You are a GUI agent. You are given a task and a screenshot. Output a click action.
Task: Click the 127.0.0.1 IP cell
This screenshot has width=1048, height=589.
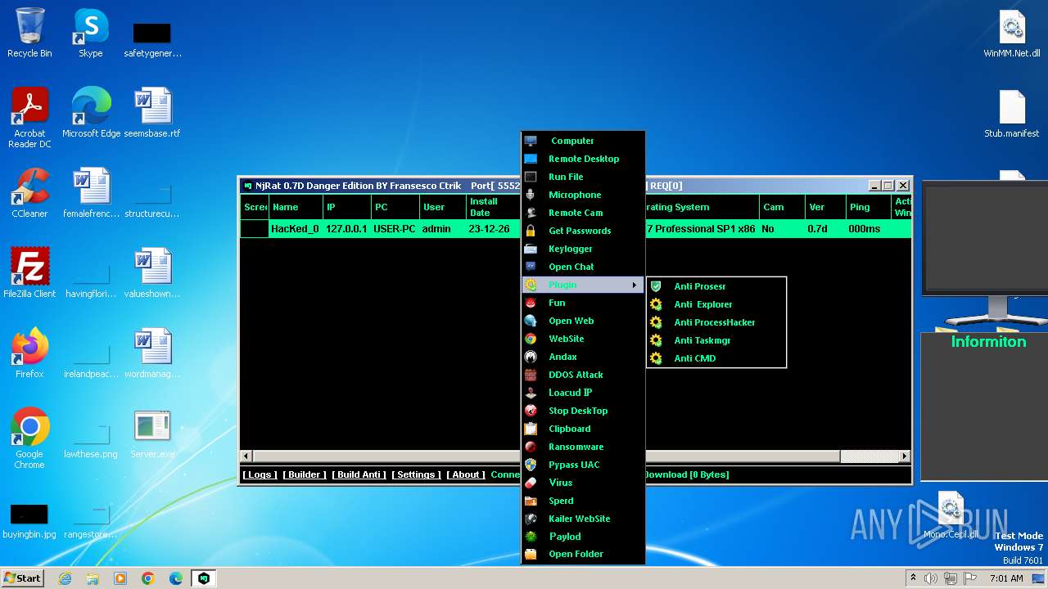point(346,229)
